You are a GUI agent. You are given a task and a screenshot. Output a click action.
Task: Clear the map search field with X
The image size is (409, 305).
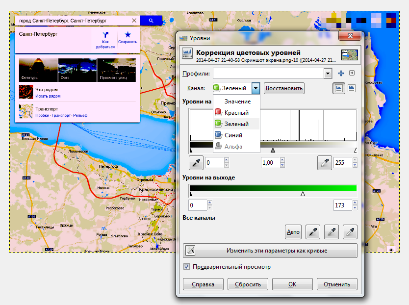(x=134, y=21)
